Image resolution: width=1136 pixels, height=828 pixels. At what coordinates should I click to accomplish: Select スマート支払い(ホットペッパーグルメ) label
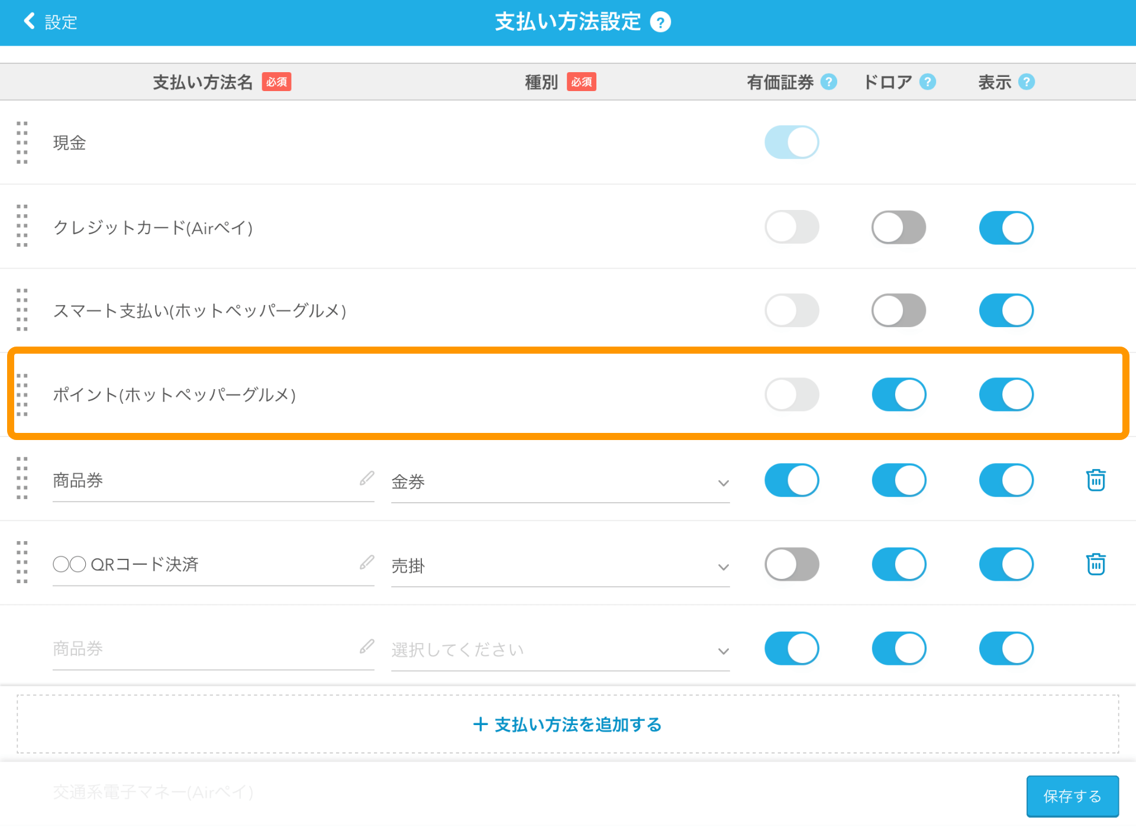click(199, 310)
